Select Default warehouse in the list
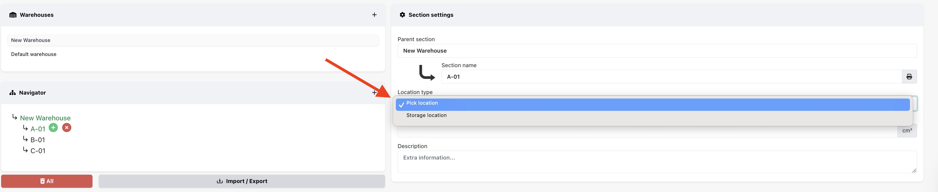The height and width of the screenshot is (192, 938). tap(34, 54)
